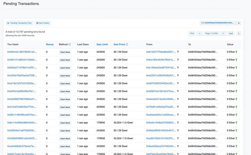251x155 pixels.
Task: Open transaction 0xe945c5a686df8a20b1
Action: pyautogui.click(x=22, y=91)
